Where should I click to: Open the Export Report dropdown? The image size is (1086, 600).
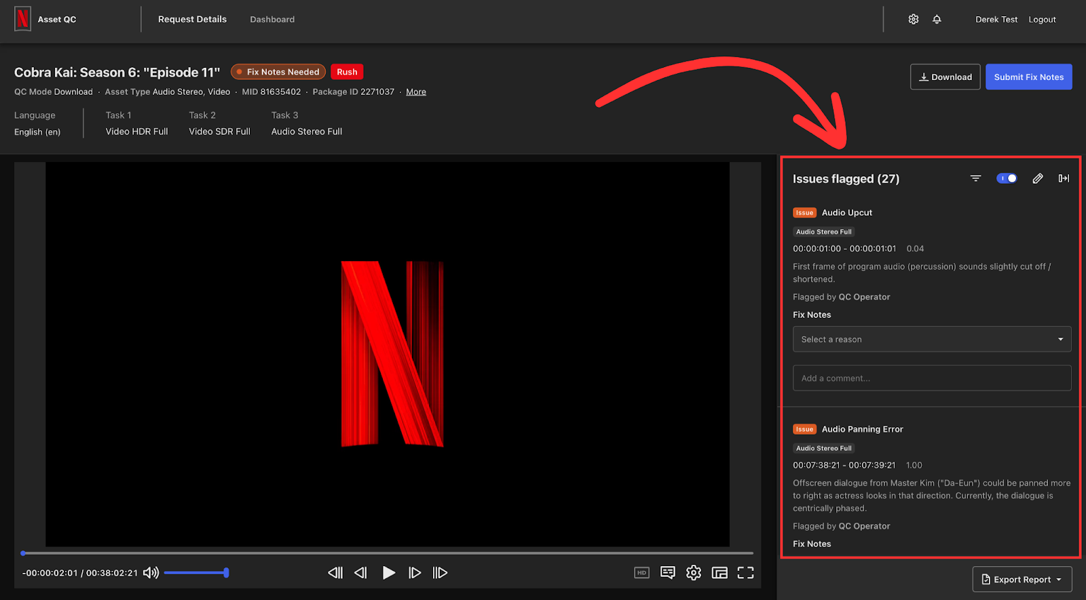tap(1022, 580)
